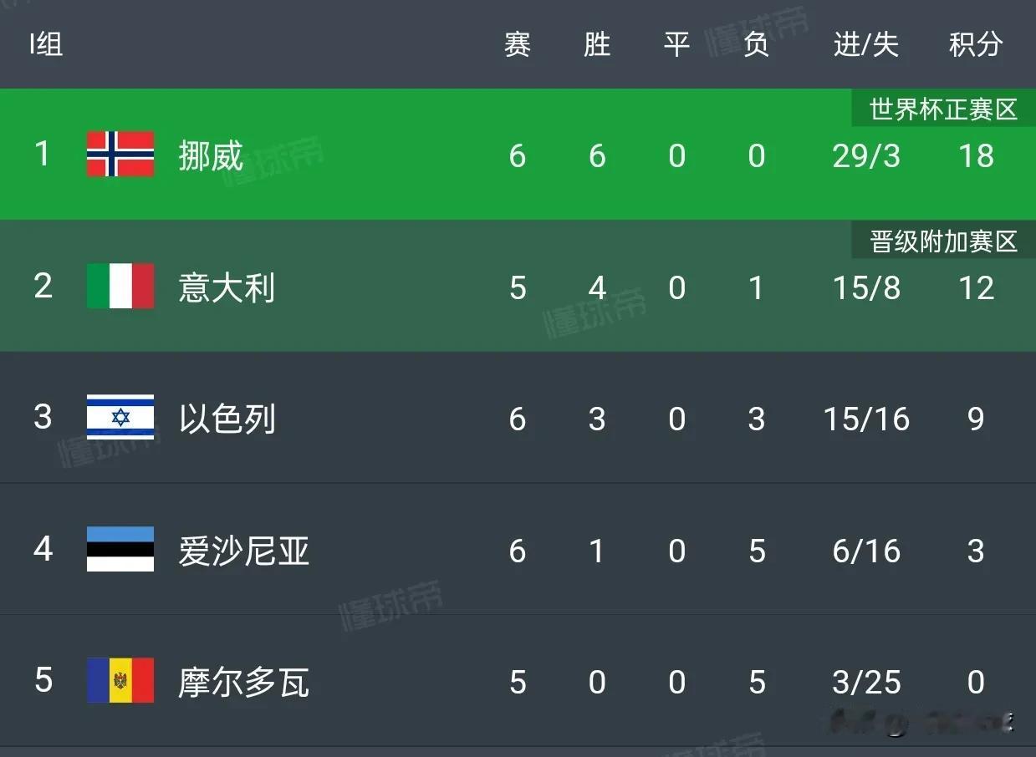
Task: Click the Israel flag icon
Action: pyautogui.click(x=120, y=417)
